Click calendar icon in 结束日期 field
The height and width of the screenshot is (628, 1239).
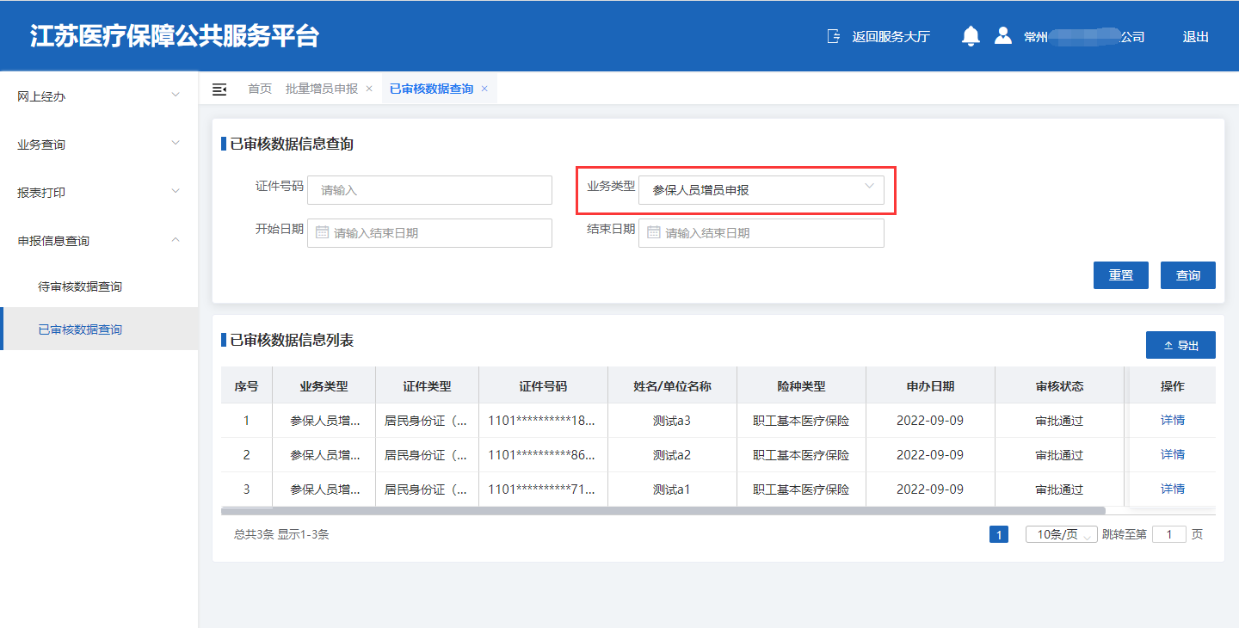(x=654, y=232)
